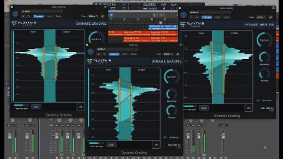Adjust Time Window slider in Main Vox plugin
Image resolution: width=283 pixels, height=159 pixels.
click(x=97, y=143)
